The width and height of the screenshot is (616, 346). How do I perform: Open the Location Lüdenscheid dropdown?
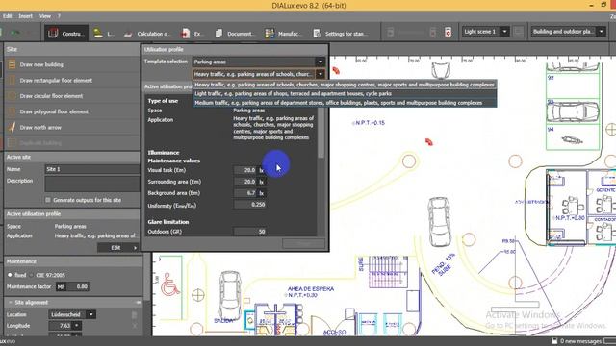pyautogui.click(x=91, y=314)
